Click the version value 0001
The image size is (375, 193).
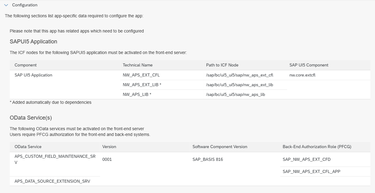coord(107,159)
